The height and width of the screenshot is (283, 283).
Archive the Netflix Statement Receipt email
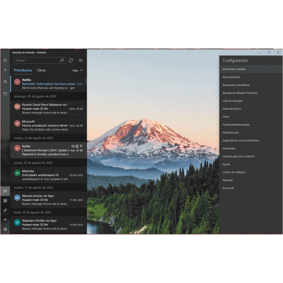pos(73,146)
